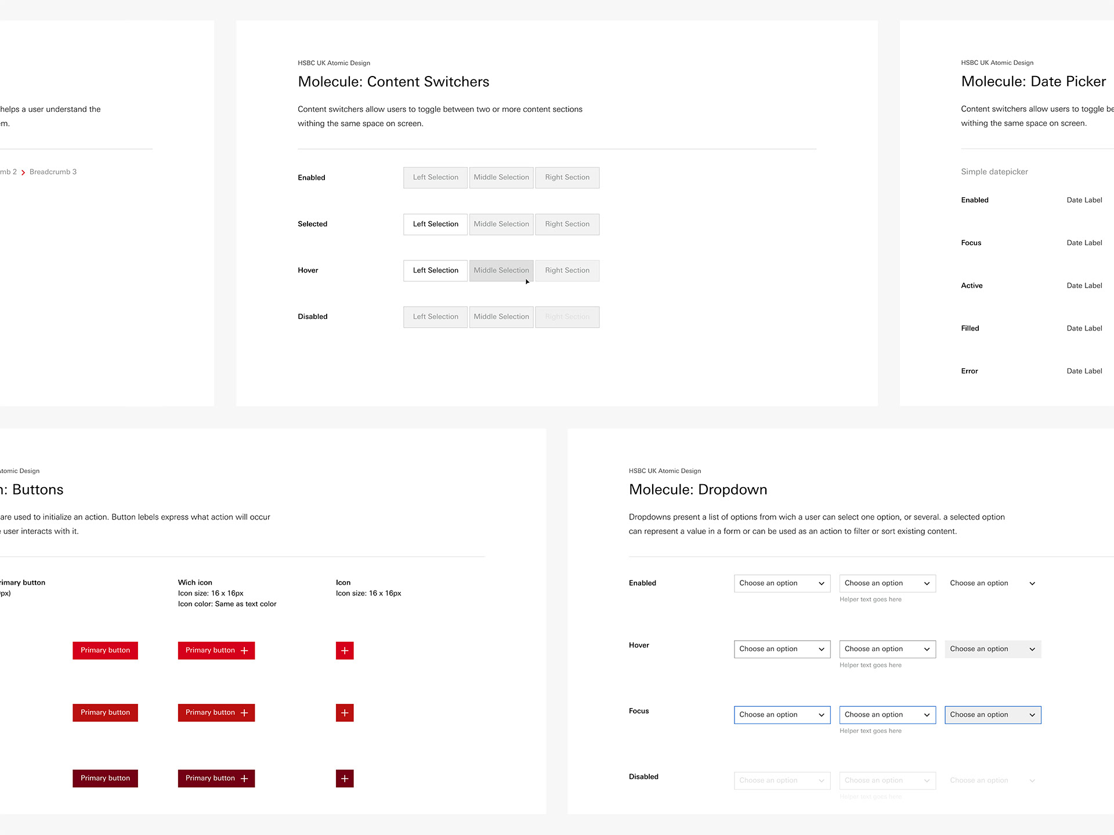Image resolution: width=1114 pixels, height=835 pixels.
Task: Click Date Label in the Filled row
Action: pyautogui.click(x=1084, y=328)
